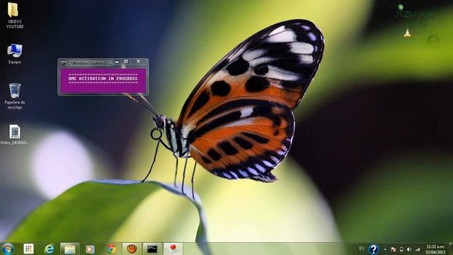Select the Papelera de reciclaje icon
The height and width of the screenshot is (255, 453).
pos(14,96)
